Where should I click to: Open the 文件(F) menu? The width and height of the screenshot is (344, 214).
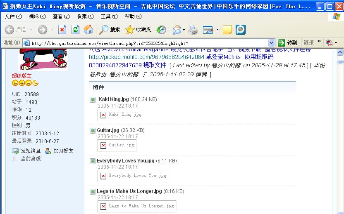pyautogui.click(x=13, y=16)
